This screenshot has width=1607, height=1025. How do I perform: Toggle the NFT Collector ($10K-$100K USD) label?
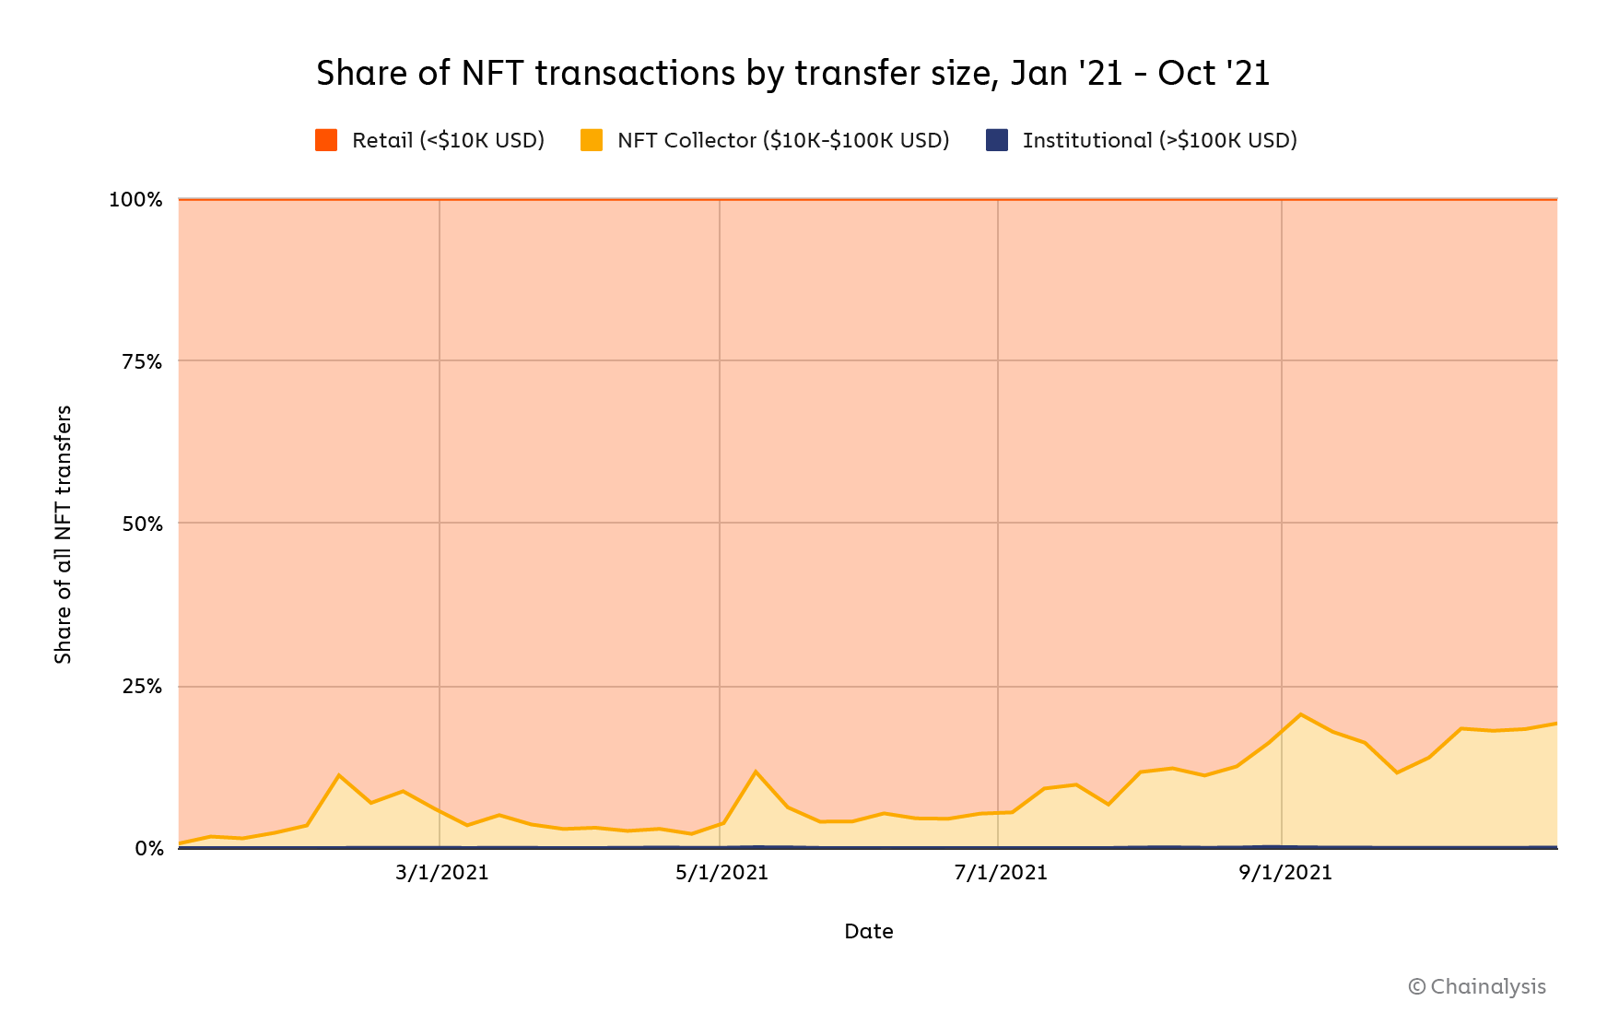pyautogui.click(x=783, y=140)
